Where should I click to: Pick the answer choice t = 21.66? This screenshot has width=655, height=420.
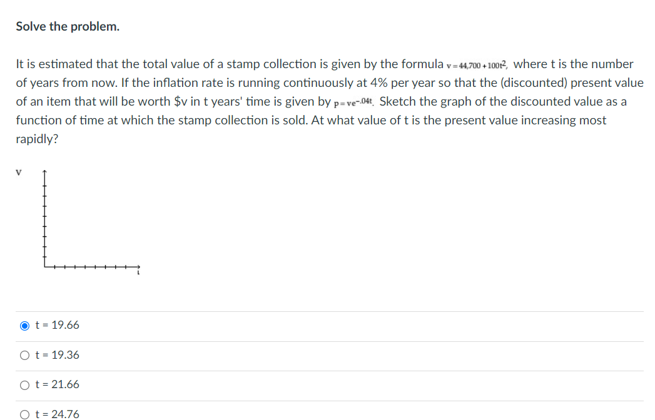point(24,385)
